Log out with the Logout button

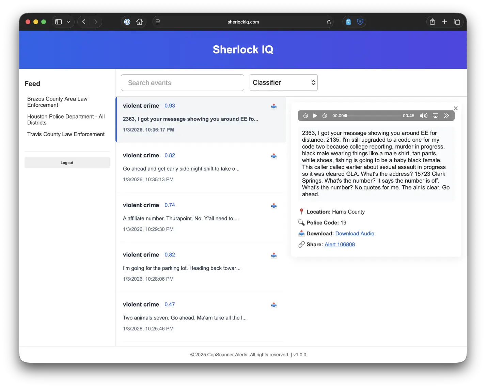click(67, 162)
